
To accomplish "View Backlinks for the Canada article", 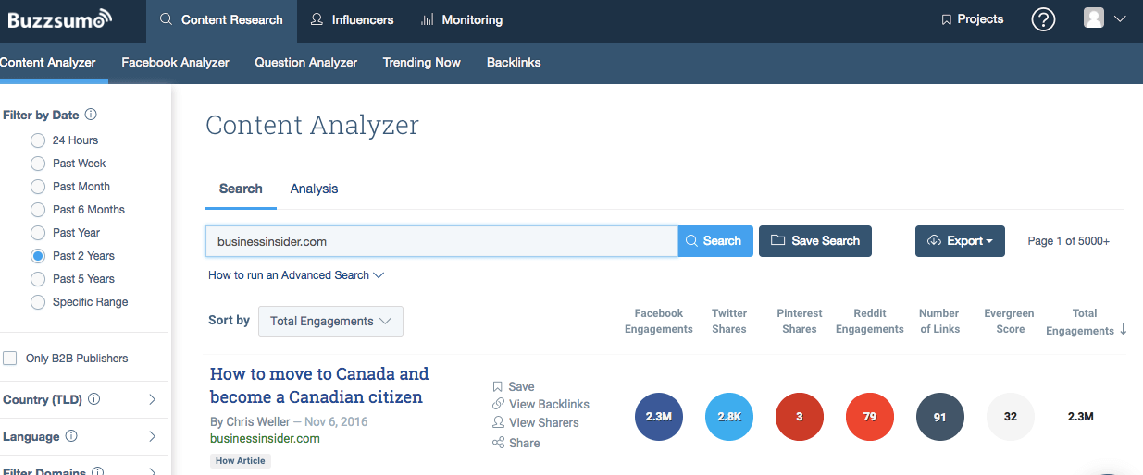I will pyautogui.click(x=541, y=404).
